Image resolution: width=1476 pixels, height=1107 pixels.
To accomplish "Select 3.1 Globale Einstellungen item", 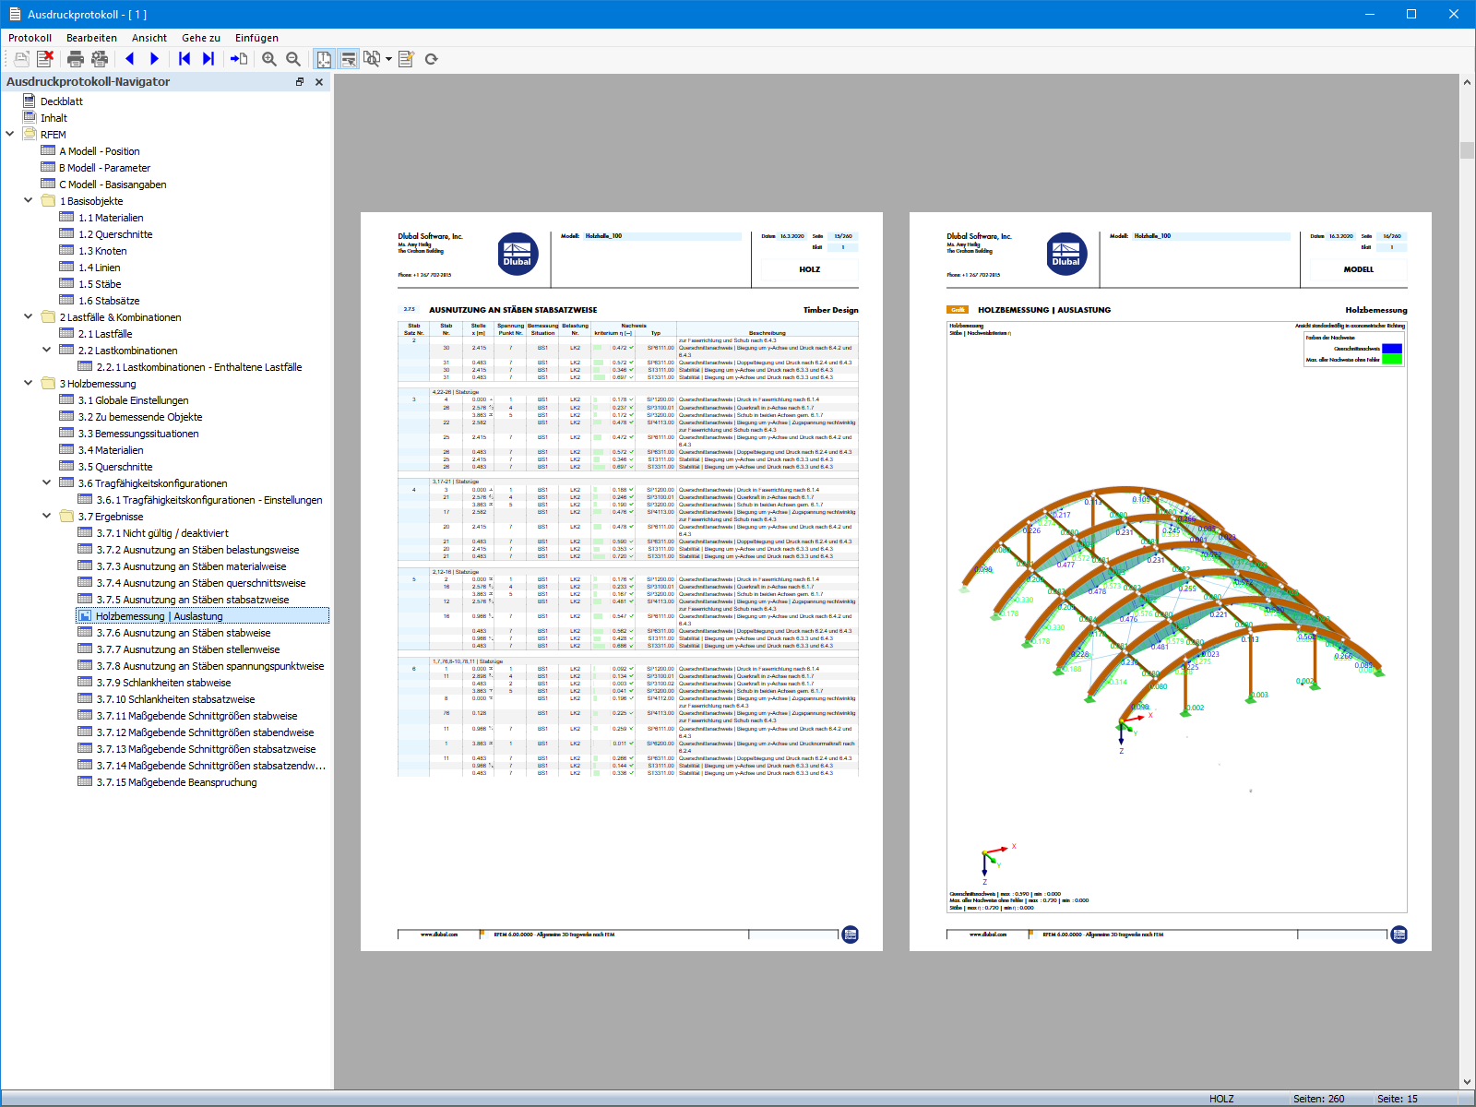I will (x=133, y=400).
